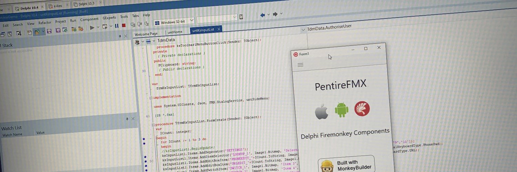
Task: Click the Run Until Return icon
Action: [x=146, y=24]
